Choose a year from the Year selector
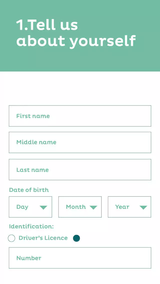Viewport: 160px width, 284px height. 129,207
